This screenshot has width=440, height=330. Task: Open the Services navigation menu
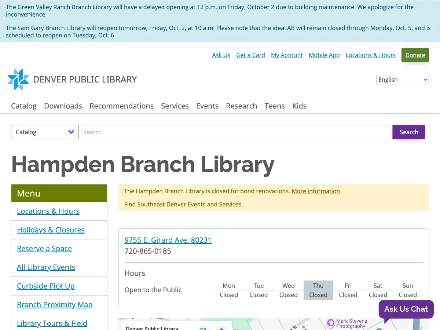point(175,106)
